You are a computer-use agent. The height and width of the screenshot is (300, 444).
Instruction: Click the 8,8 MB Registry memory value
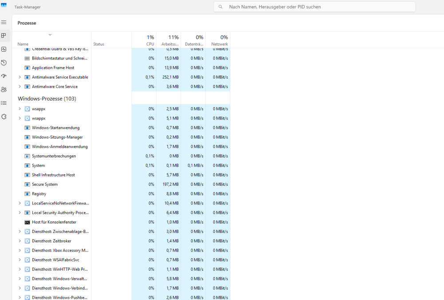(x=172, y=194)
